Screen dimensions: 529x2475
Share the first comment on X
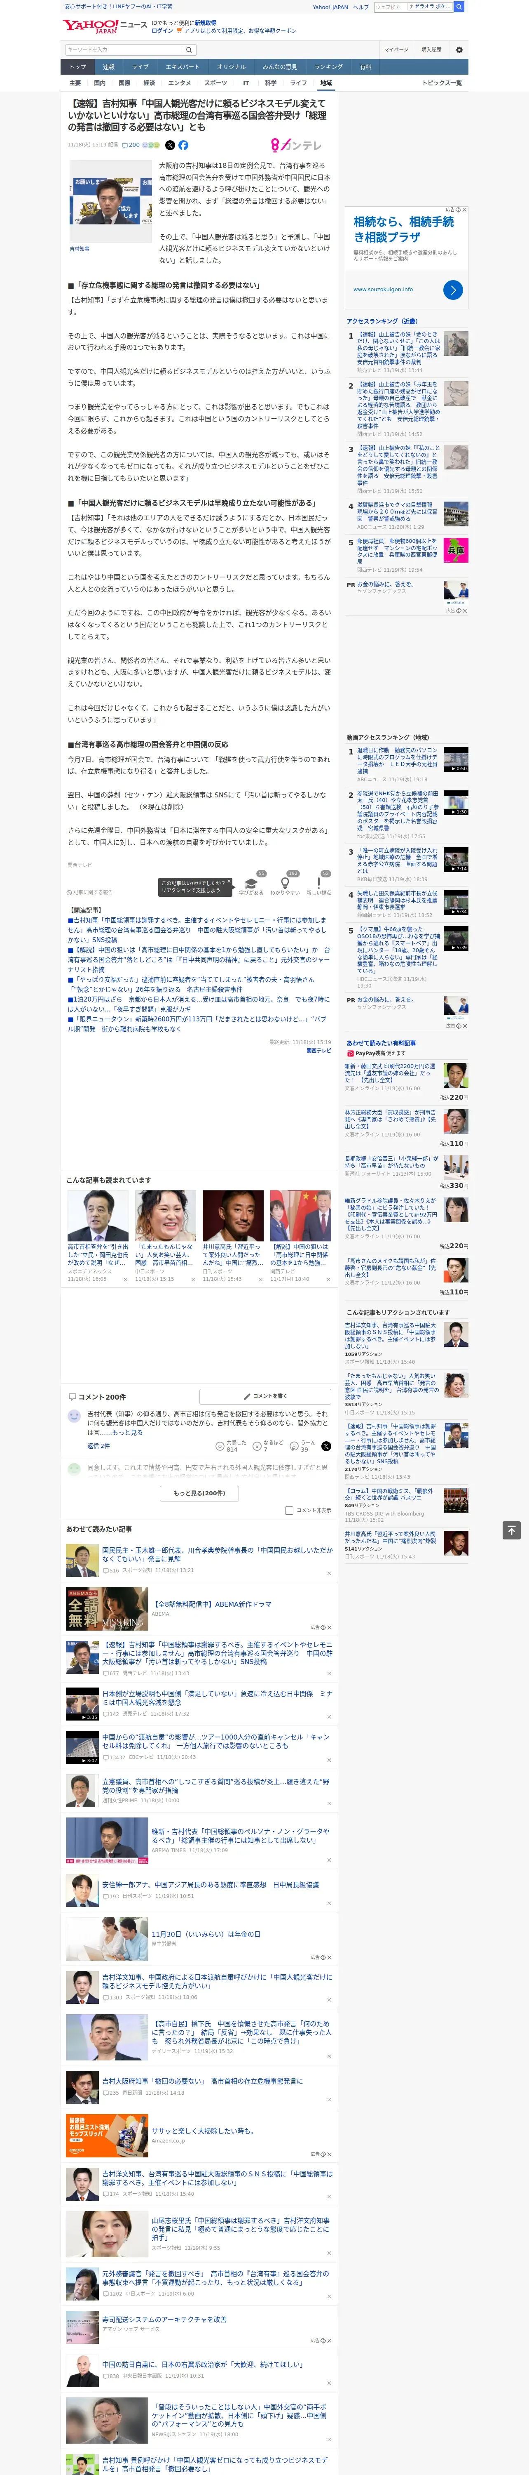[x=326, y=1446]
